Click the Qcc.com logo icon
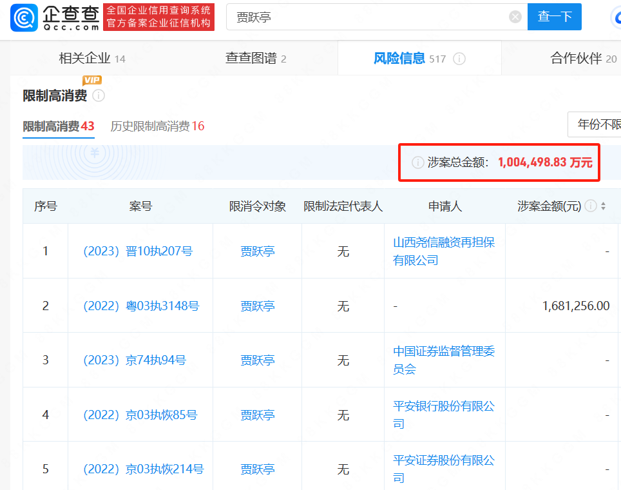 (x=24, y=17)
